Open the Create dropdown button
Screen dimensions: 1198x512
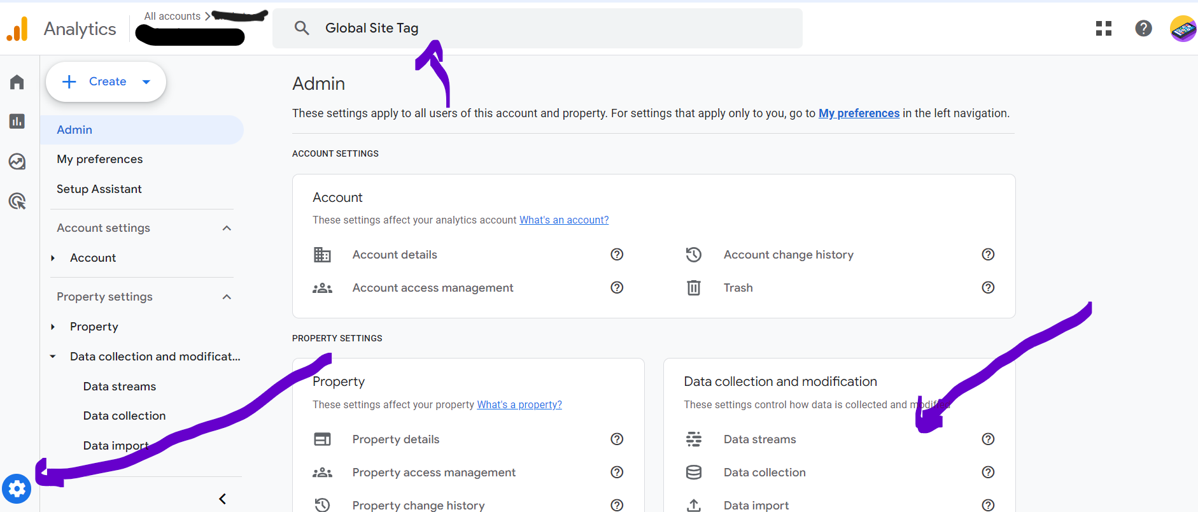coord(106,82)
